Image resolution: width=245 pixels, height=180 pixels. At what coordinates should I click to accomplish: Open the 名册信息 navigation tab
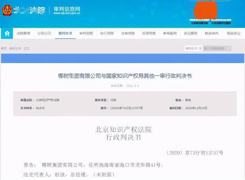tap(149, 33)
